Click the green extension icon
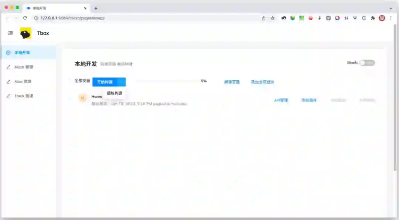 tap(301, 18)
